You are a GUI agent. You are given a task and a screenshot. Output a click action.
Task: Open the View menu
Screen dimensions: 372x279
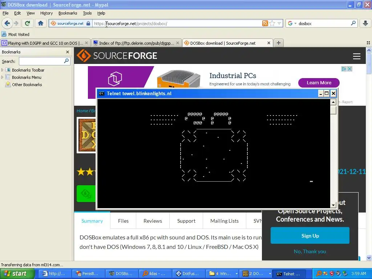pyautogui.click(x=31, y=13)
